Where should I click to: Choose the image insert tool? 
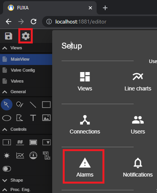pos(46,118)
